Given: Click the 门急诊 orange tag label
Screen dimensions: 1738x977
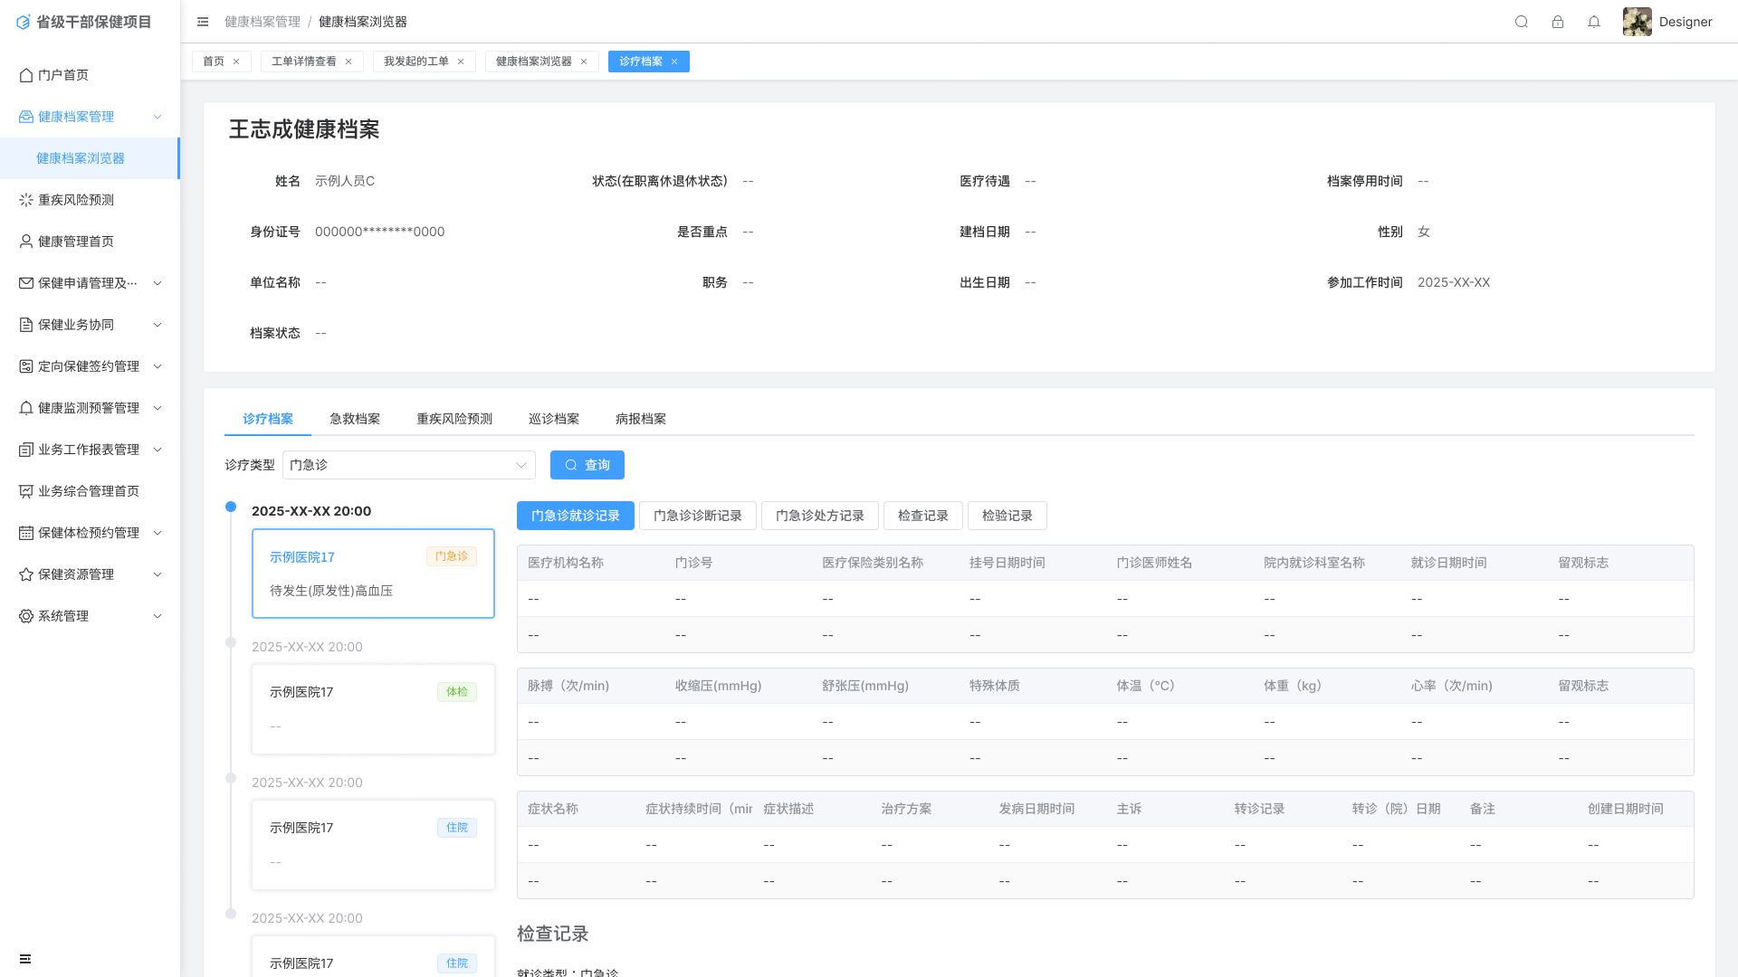Looking at the screenshot, I should (x=452, y=556).
